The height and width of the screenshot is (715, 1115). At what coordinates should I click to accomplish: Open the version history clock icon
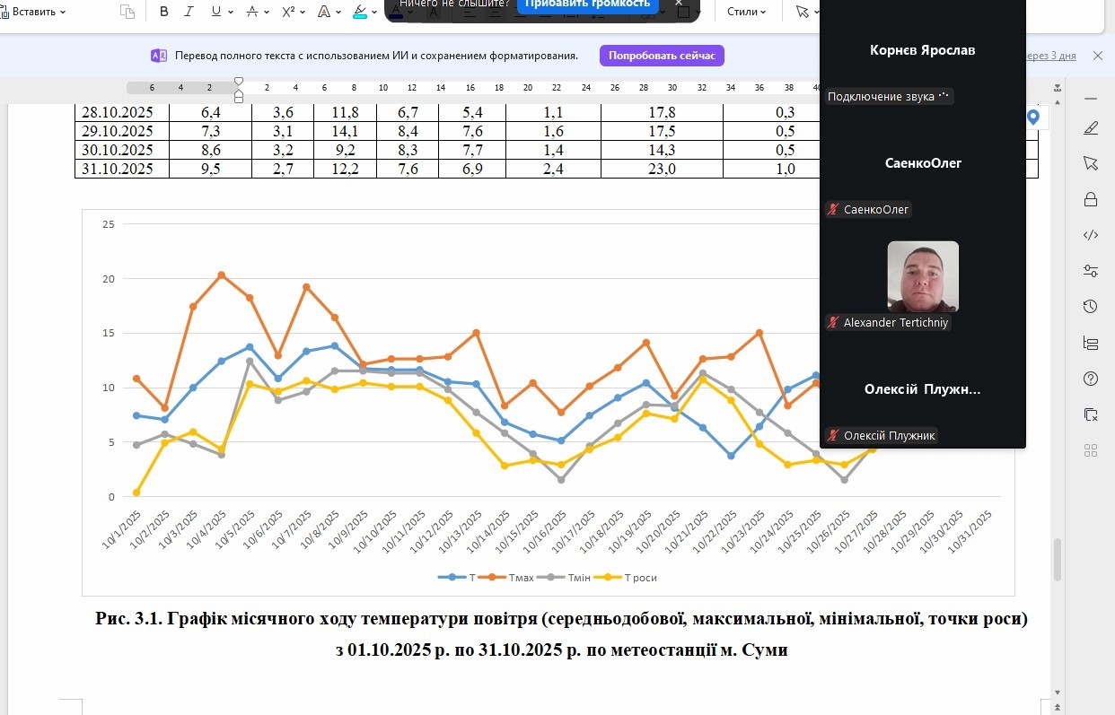pyautogui.click(x=1091, y=307)
